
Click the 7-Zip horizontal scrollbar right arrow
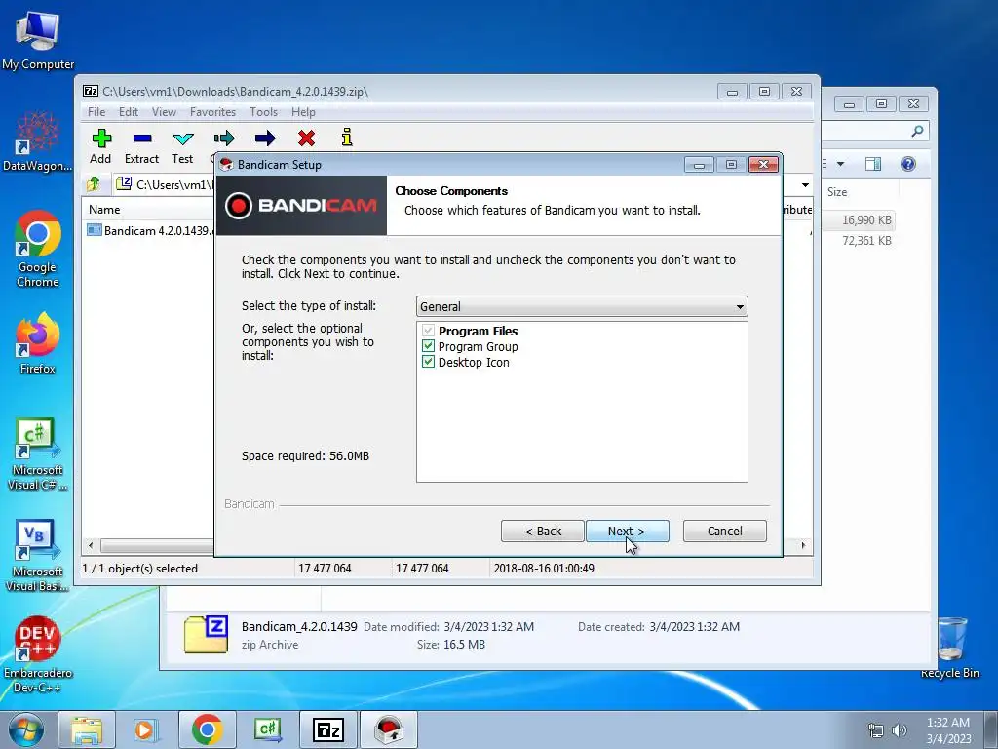tap(803, 546)
